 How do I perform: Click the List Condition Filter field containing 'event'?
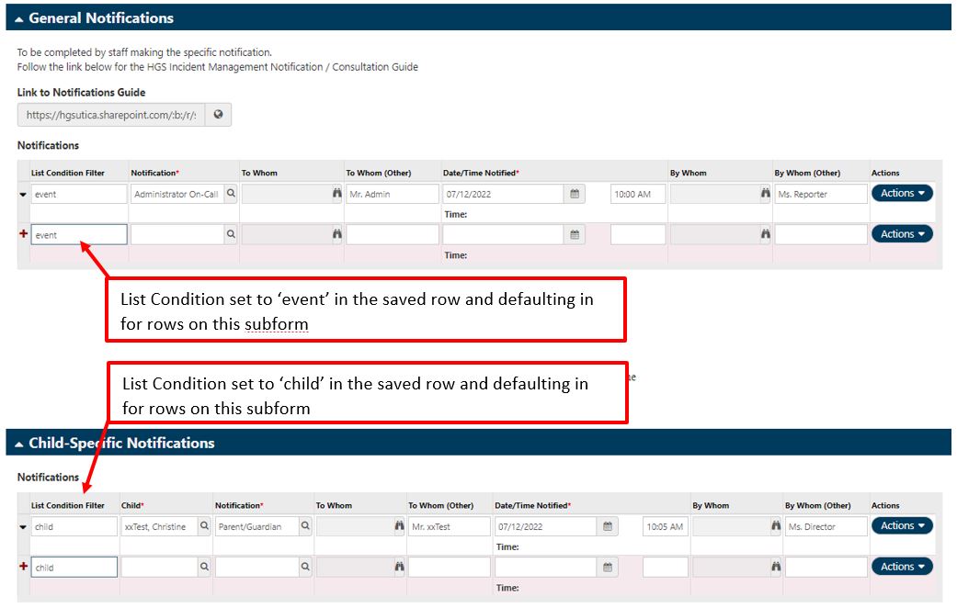(78, 194)
